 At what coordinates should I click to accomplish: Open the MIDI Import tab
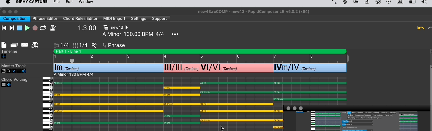tap(114, 18)
